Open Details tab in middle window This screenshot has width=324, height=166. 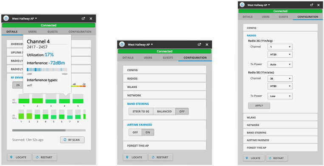pyautogui.click(x=128, y=58)
